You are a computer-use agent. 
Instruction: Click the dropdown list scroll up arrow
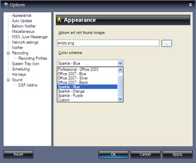pos(120,70)
